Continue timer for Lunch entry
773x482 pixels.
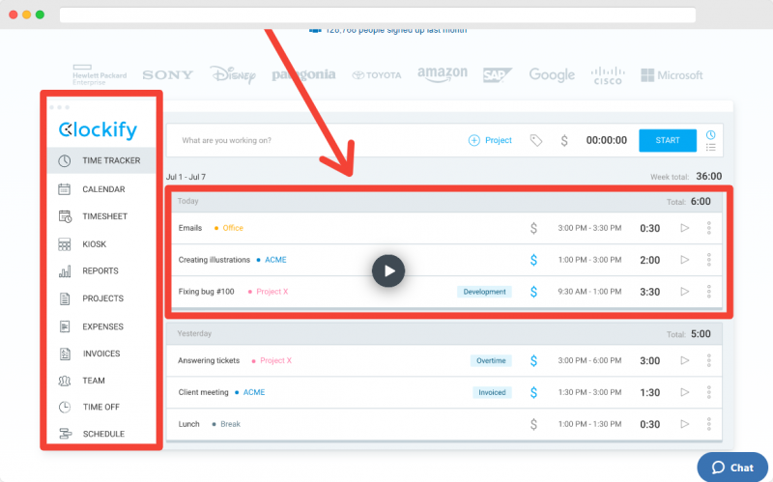[685, 424]
